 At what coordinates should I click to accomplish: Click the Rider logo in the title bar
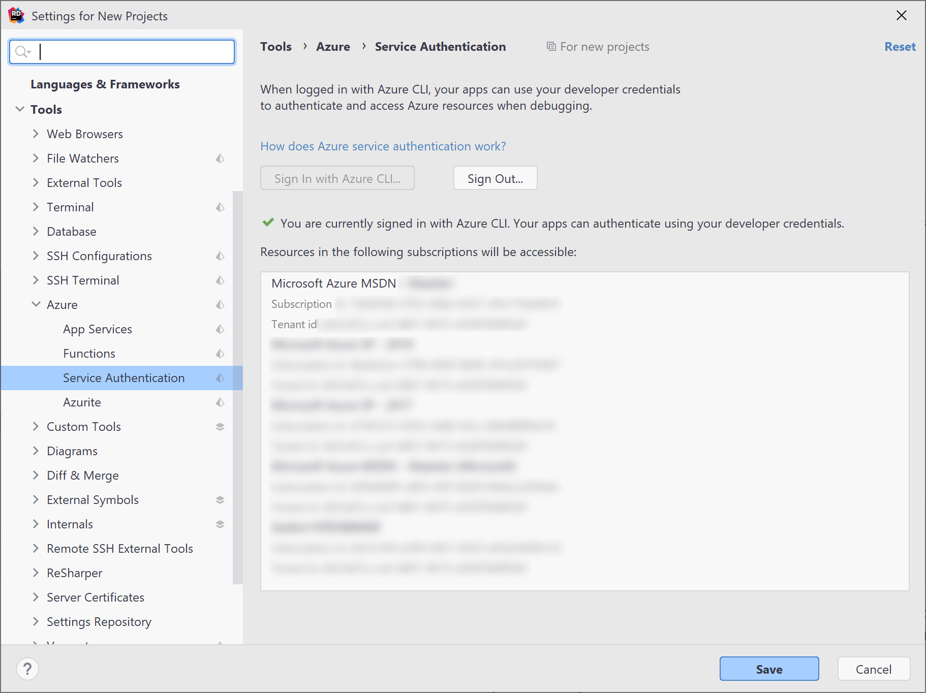(16, 15)
